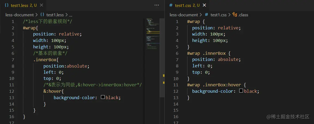Click 'top: 0;' in css editor

(x=201, y=72)
